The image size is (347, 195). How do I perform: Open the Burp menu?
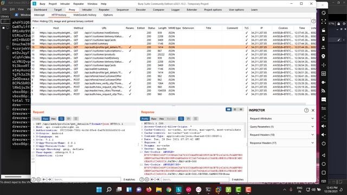(42, 4)
